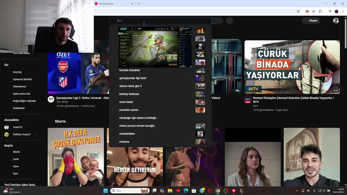Open Google Chrome from the taskbar
The height and width of the screenshot is (195, 347).
pyautogui.click(x=218, y=191)
